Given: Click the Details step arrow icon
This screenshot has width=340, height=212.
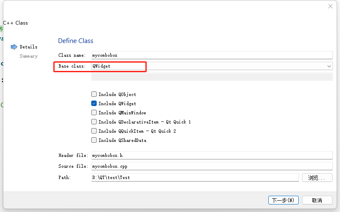Looking at the screenshot, I should click(x=14, y=47).
